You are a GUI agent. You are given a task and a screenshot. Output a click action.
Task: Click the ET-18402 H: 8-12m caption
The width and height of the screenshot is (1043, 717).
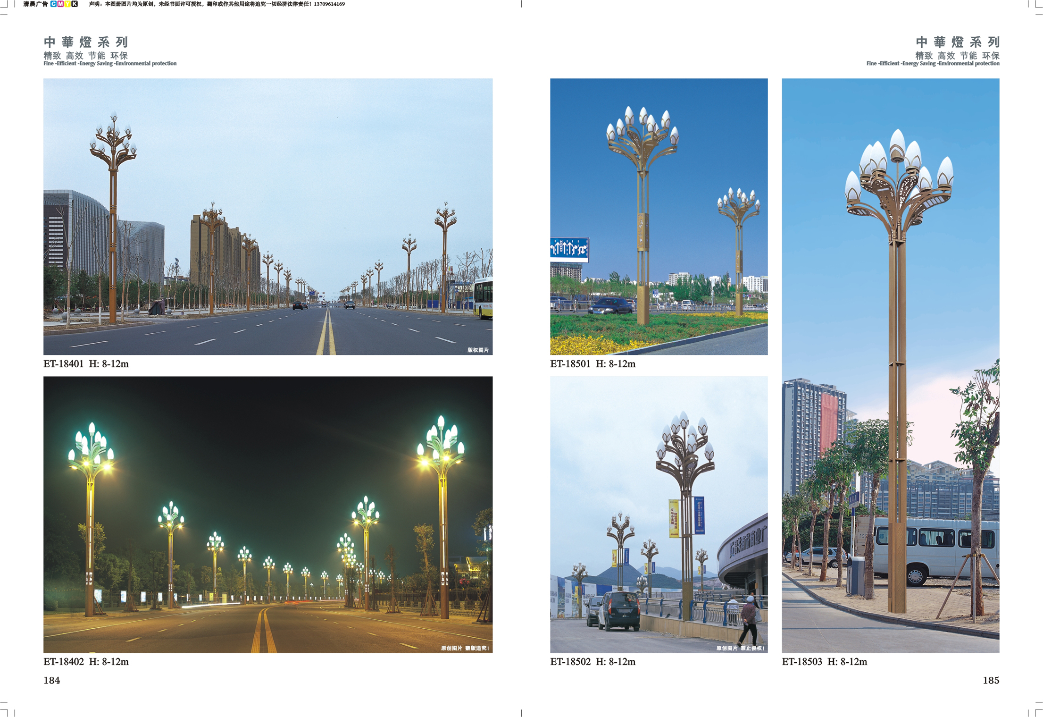click(x=86, y=662)
